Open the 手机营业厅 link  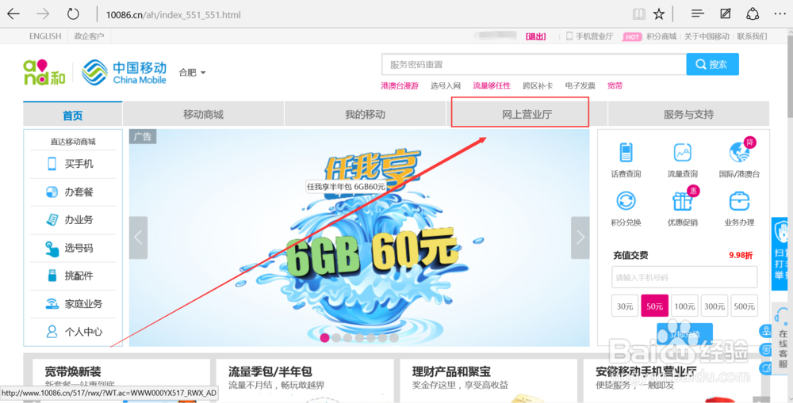[x=590, y=36]
